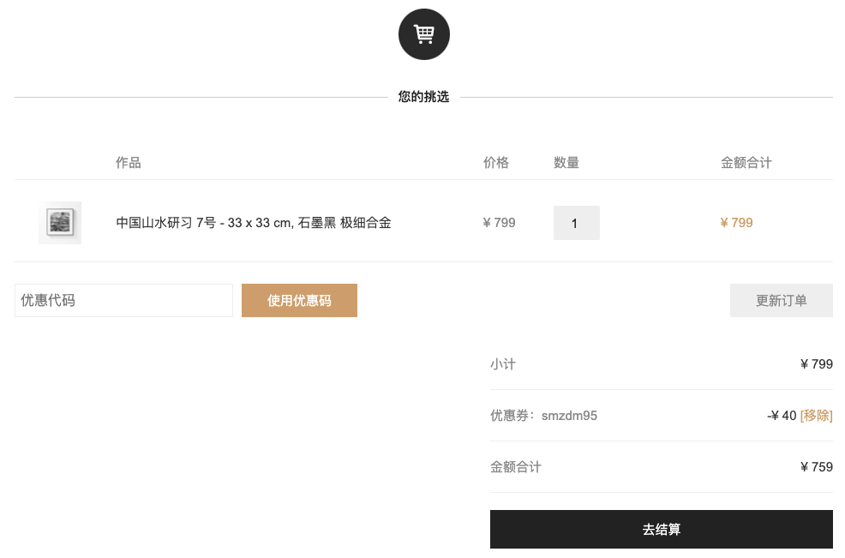Click the final total ¥ 759
This screenshot has width=845, height=558.
coord(817,467)
